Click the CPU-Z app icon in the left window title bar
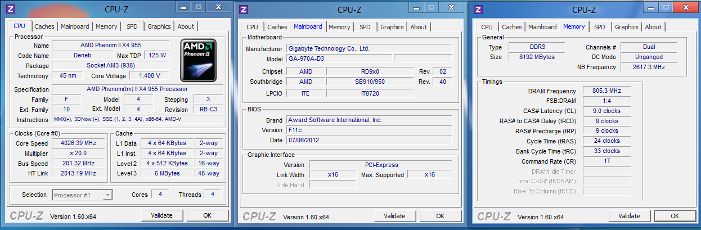Viewport: 701px width, 230px height. coord(11,9)
